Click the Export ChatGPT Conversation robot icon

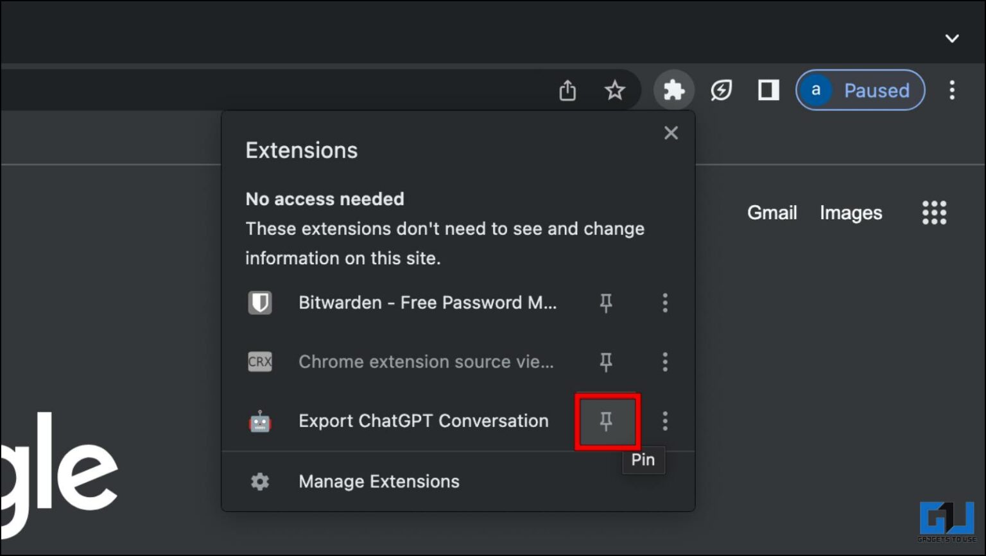(x=259, y=421)
